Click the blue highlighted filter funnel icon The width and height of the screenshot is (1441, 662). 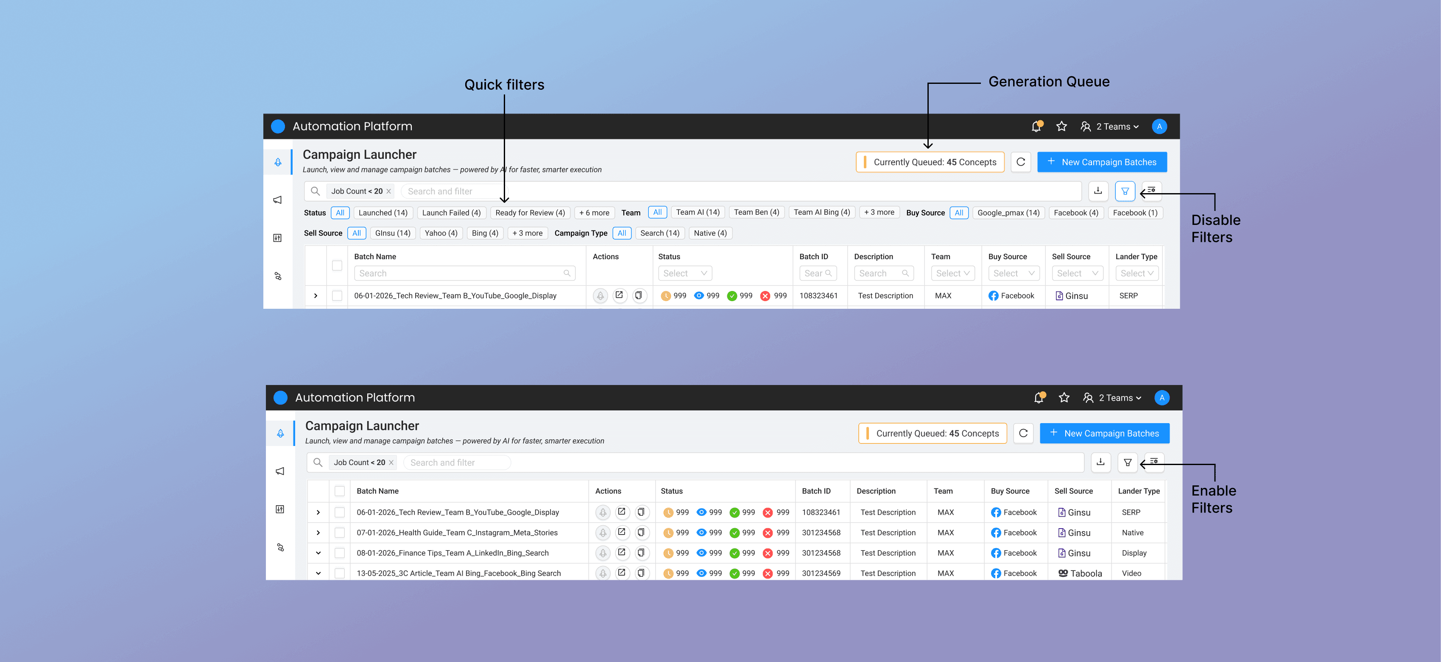point(1125,191)
